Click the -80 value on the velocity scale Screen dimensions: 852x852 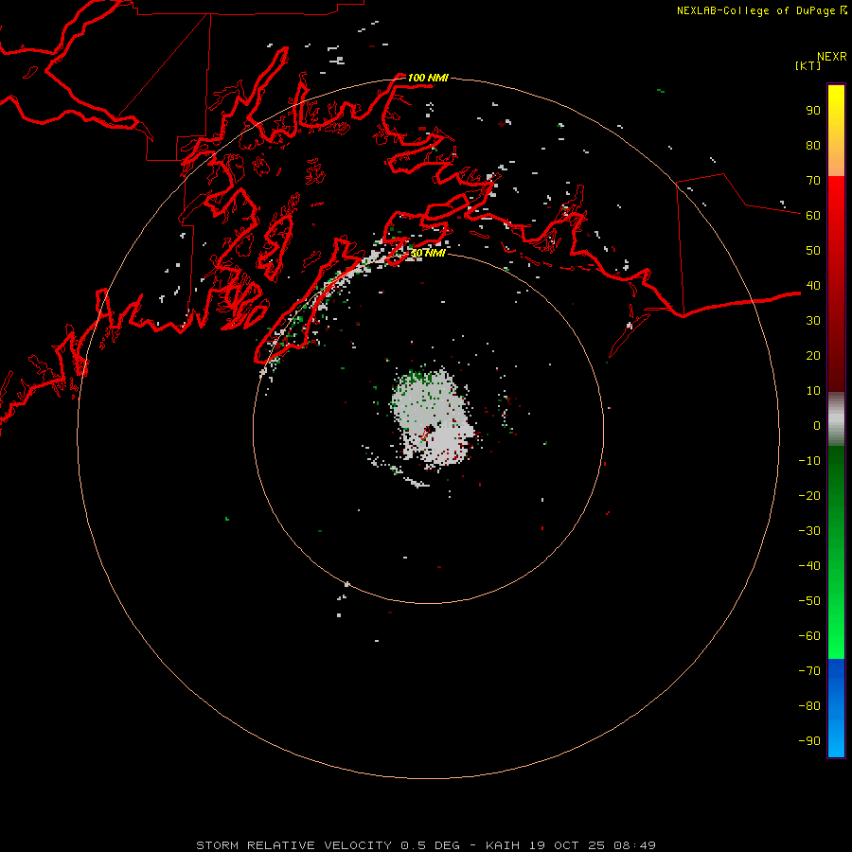pyautogui.click(x=809, y=706)
